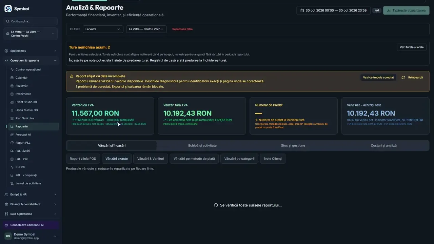Click the P&L Livrări icon

click(12, 151)
